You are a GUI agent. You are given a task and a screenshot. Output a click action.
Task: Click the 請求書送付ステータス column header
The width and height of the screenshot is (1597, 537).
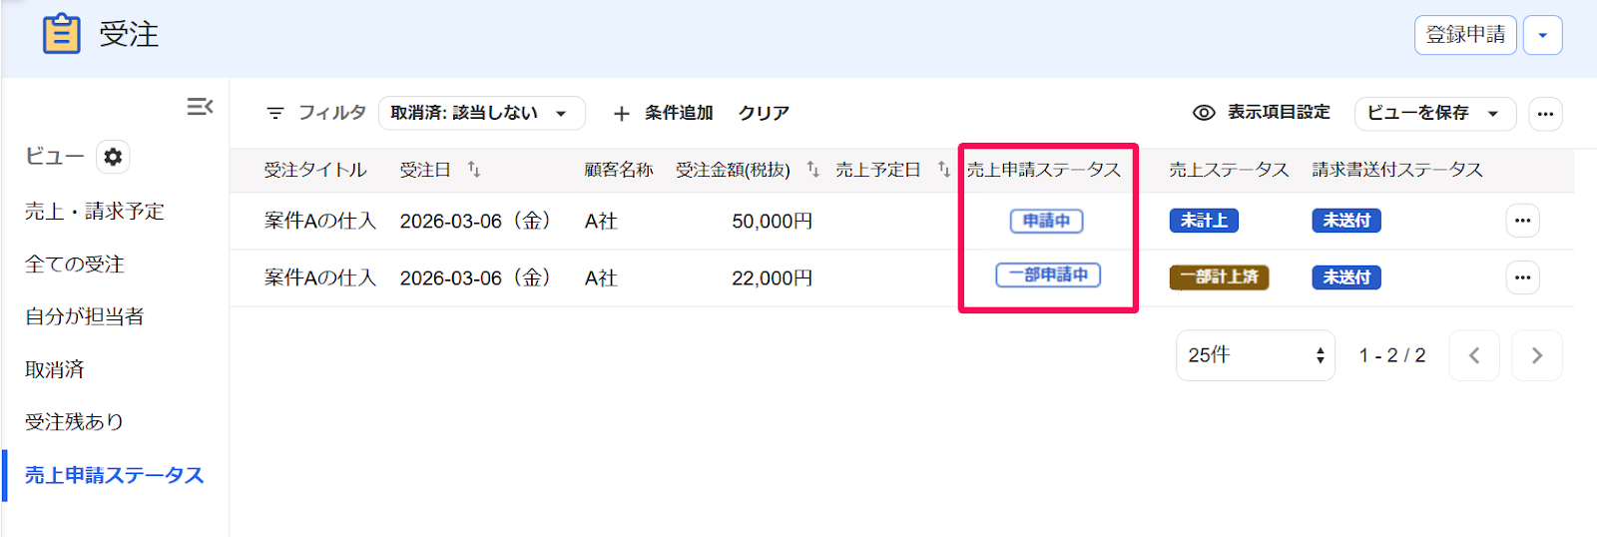(x=1397, y=170)
